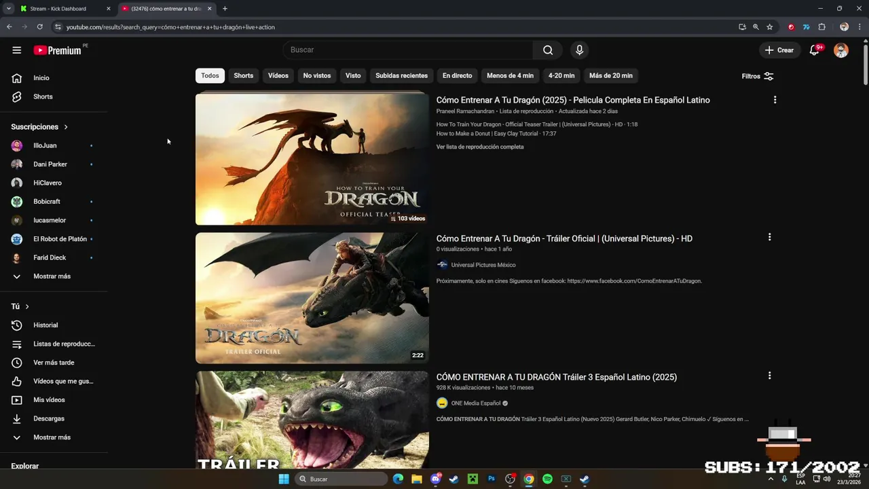Select the No vistos filter chip

[317, 75]
